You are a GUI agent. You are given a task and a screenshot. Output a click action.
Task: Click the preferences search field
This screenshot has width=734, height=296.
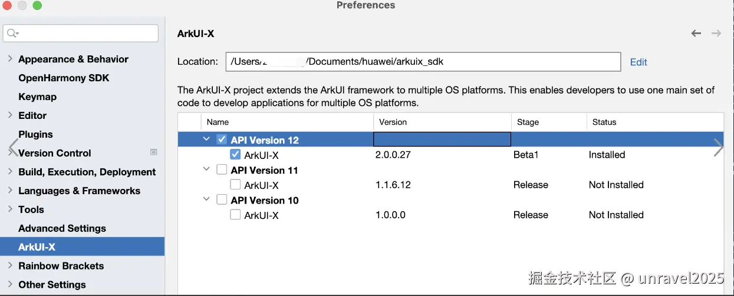coord(85,34)
